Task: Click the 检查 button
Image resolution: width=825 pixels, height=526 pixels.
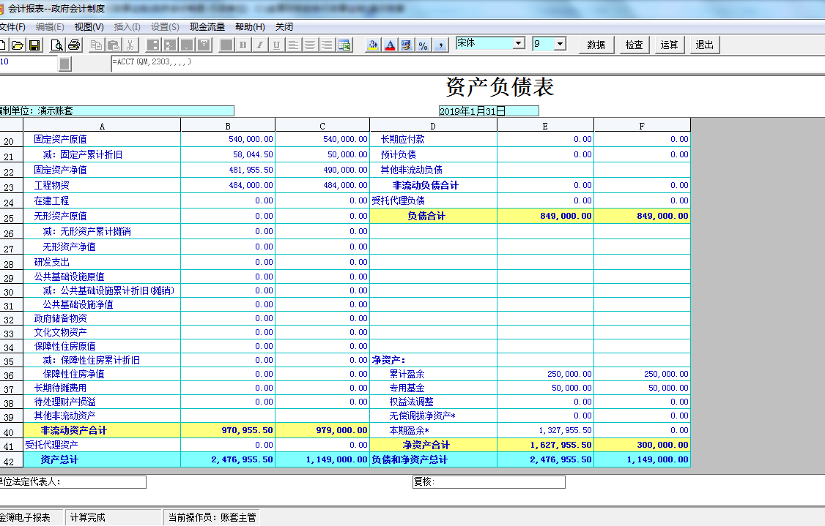Action: tap(634, 45)
